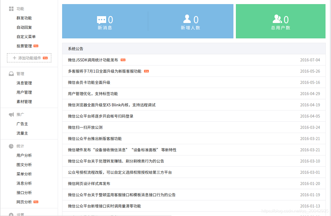The width and height of the screenshot is (331, 216).
Task: Click the date 2016-01-19
Action: pyautogui.click(x=310, y=195)
